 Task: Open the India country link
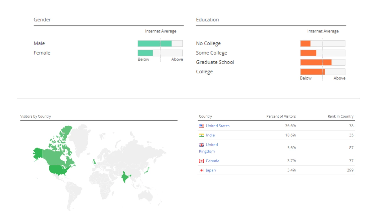pyautogui.click(x=210, y=135)
